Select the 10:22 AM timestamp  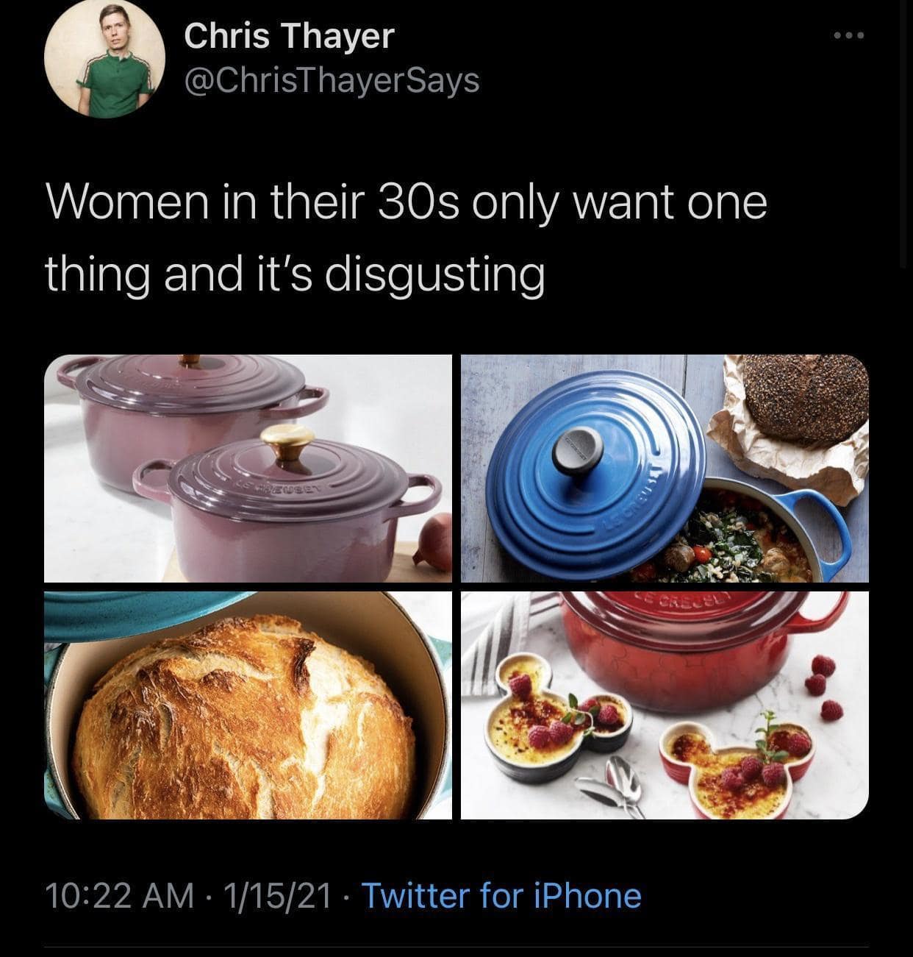[x=118, y=894]
